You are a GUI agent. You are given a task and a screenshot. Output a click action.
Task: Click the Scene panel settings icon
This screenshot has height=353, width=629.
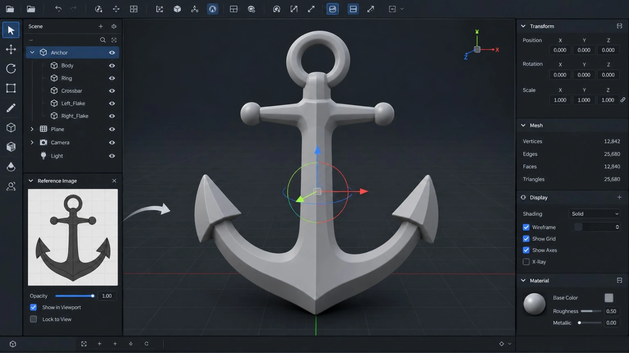[x=114, y=26]
